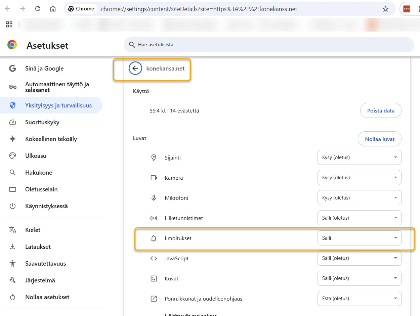This screenshot has height=316, width=420.
Task: Go forward using the browser forward arrow
Action: point(23,9)
